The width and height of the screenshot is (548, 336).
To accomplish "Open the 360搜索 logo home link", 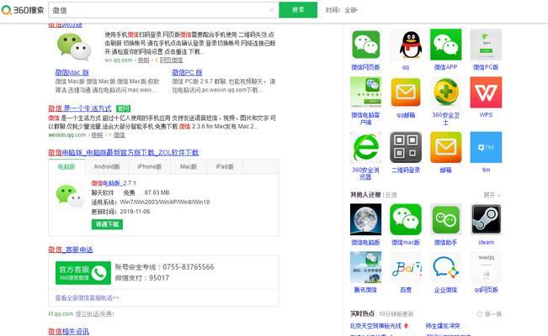I will (23, 10).
